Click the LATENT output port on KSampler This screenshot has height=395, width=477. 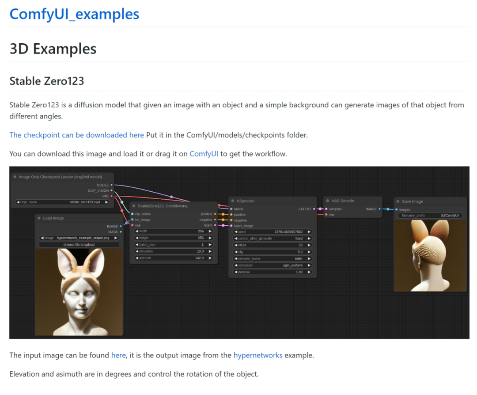314,209
